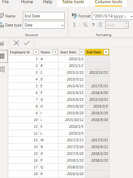Screen dimensions: 133x178
Task: Switch to Data view table icon
Action: [2, 56]
